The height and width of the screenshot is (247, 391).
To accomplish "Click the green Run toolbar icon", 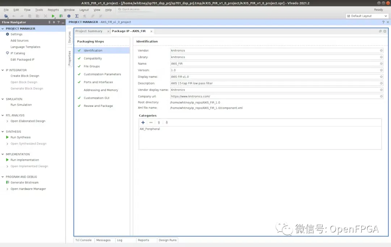I will pos(53,16).
